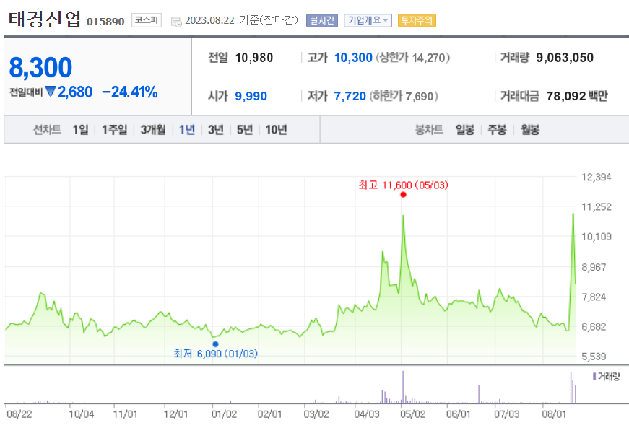629x428 pixels.
Task: Click the 08/01 x-axis date label
Action: [554, 414]
